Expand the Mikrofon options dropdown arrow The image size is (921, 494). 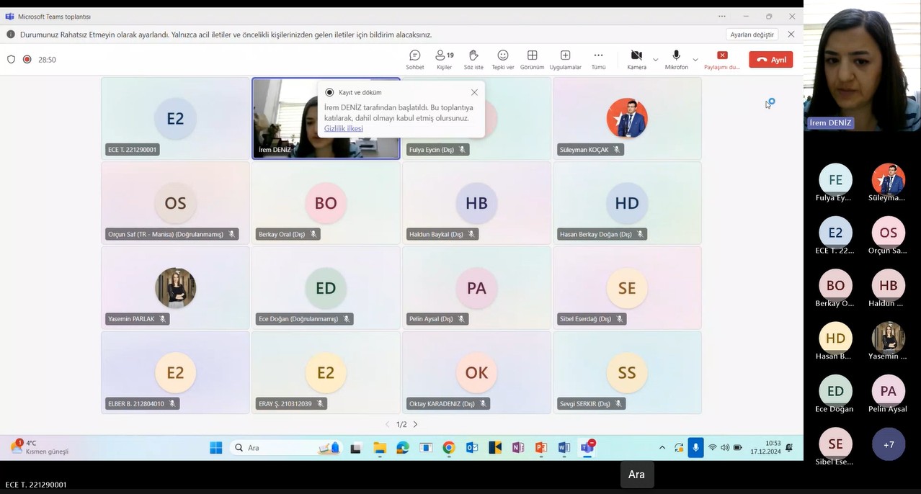(695, 60)
